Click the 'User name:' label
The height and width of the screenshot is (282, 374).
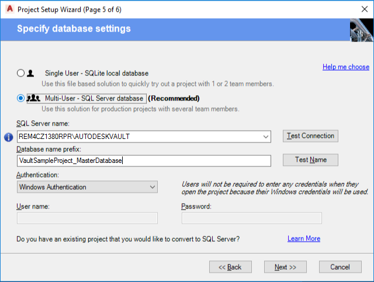tap(33, 206)
